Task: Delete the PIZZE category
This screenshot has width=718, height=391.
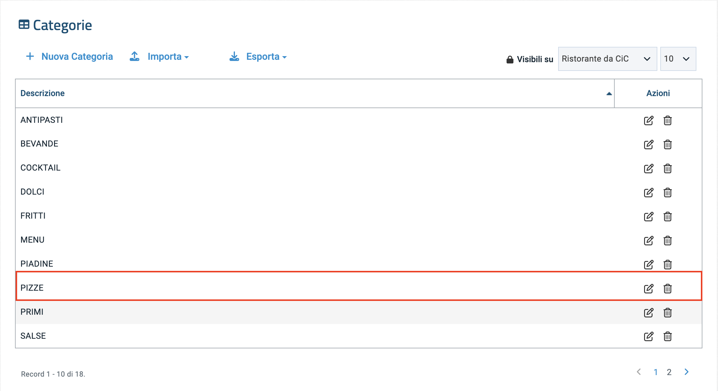Action: (668, 289)
